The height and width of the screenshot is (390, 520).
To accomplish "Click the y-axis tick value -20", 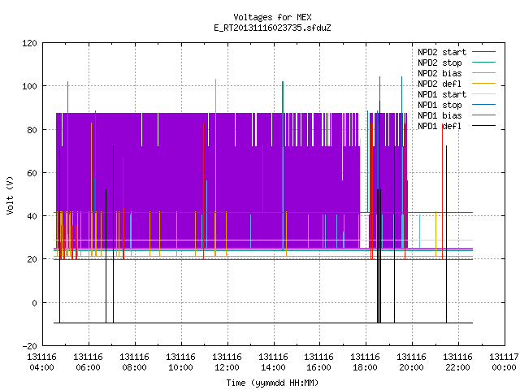I will [29, 346].
